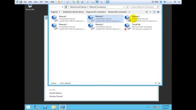The height and width of the screenshot is (110, 196).
Task: Open the Windows Start button
Action: pyautogui.click(x=28, y=107)
